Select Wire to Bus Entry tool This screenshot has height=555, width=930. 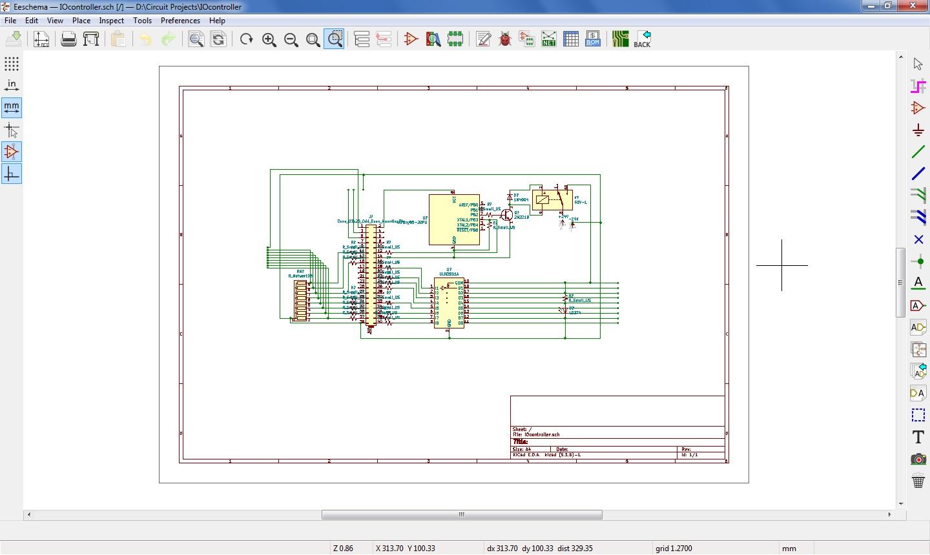[x=918, y=196]
